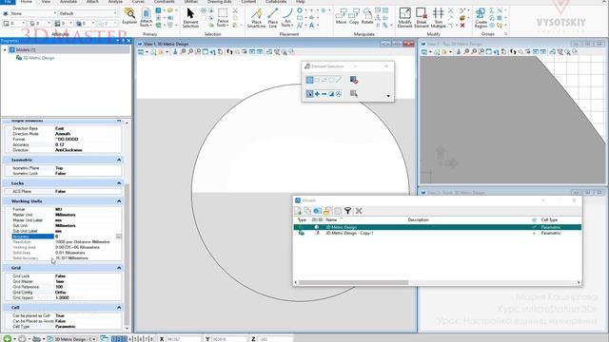Click the Place Text 'A' tool
The height and width of the screenshot is (342, 609).
[x=311, y=26]
